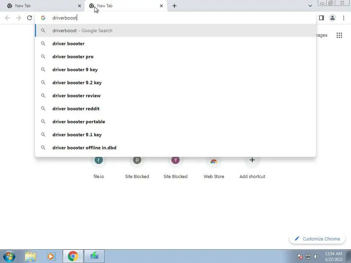Screen dimensions: 351x263
Task: Open Windows Explorer from taskbar
Action: tap(31, 256)
